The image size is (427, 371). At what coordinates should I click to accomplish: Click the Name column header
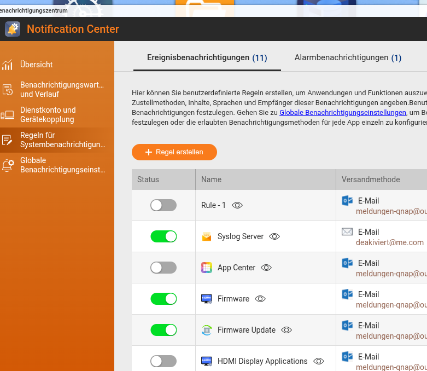click(x=211, y=179)
